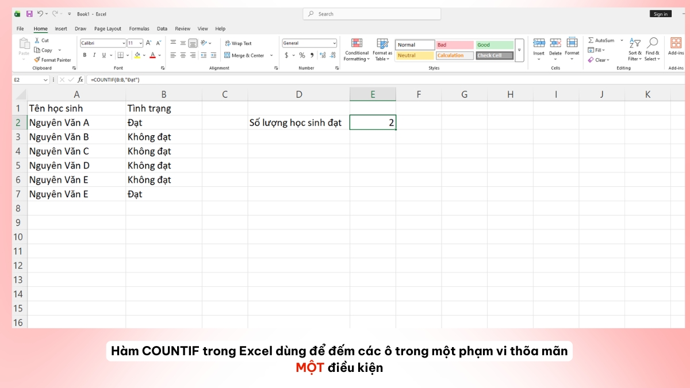This screenshot has height=388, width=690.
Task: Click inside the Search box
Action: coord(371,13)
